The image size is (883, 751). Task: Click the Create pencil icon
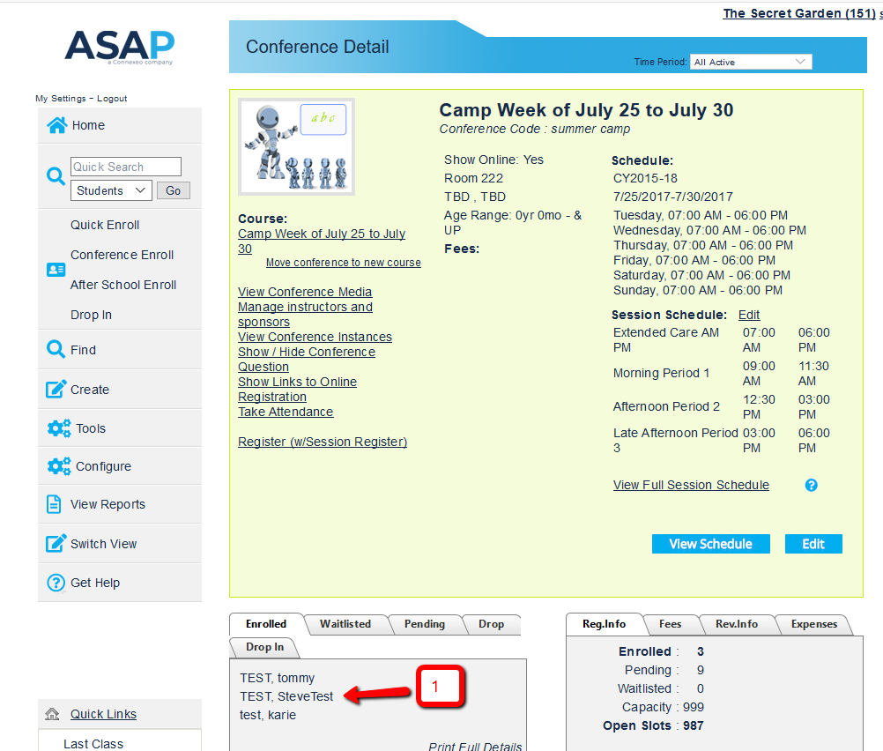56,389
